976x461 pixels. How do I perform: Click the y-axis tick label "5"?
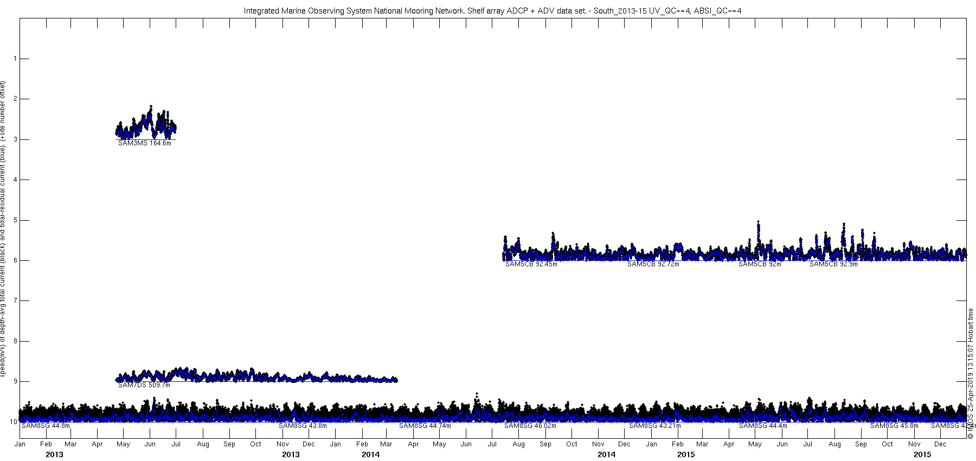pyautogui.click(x=16, y=220)
